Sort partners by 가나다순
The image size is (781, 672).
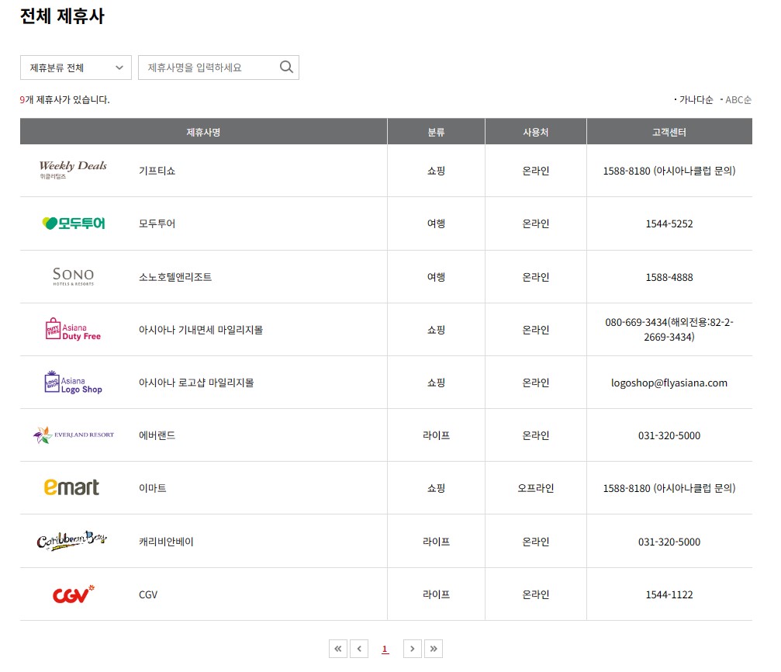(x=696, y=99)
